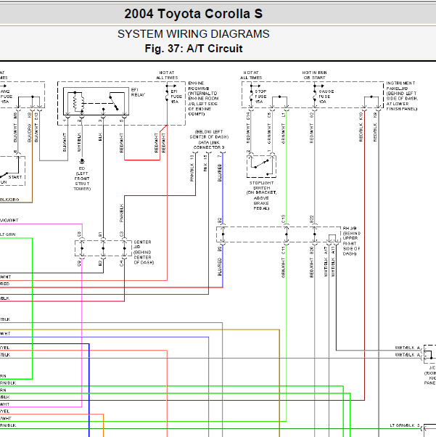This screenshot has height=437, width=436.
Task: Select the "GRN/WHT C11" wire label
Action: tap(284, 262)
